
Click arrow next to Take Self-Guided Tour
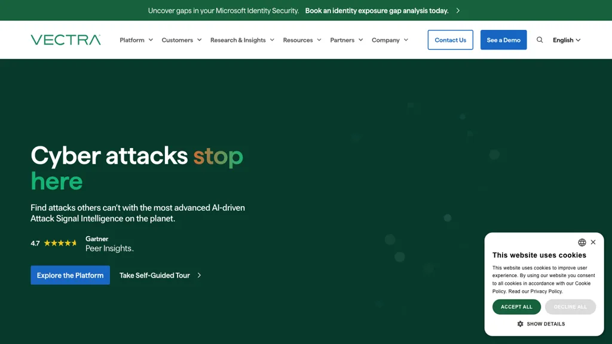(199, 275)
